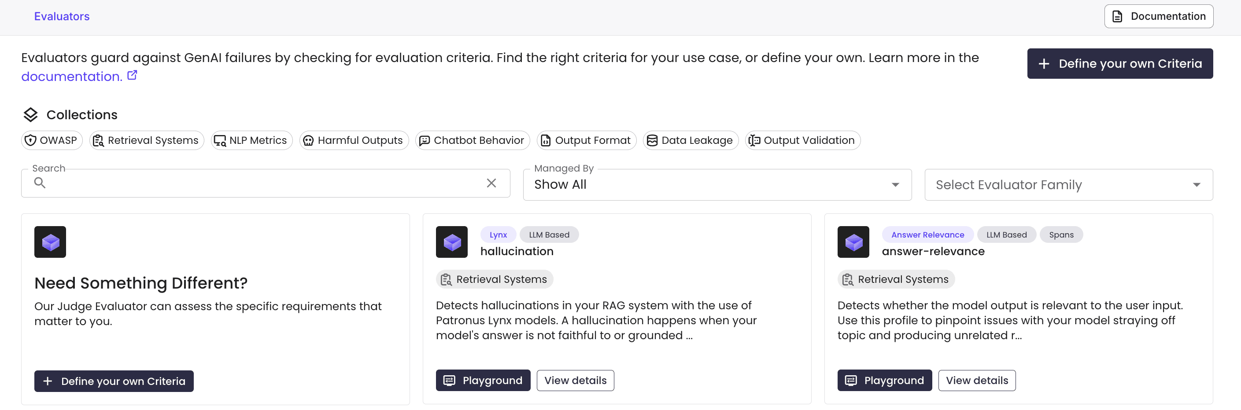The image size is (1241, 410).
Task: Filter by OWASP collection
Action: (x=52, y=140)
